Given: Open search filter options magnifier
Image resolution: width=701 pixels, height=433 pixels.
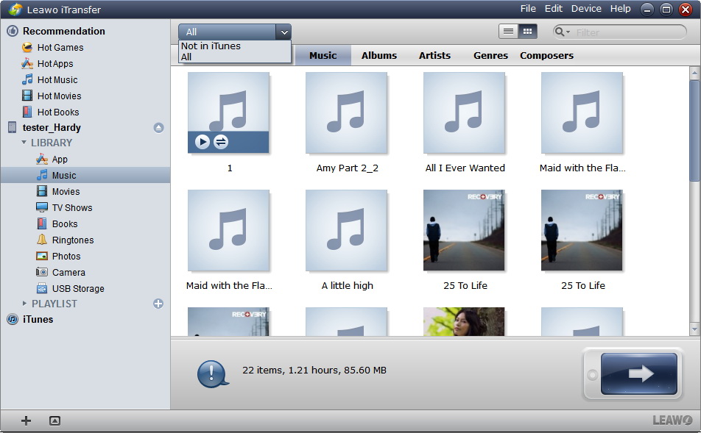Looking at the screenshot, I should coord(562,32).
